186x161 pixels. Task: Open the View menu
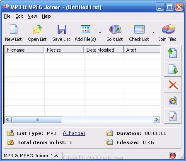click(x=32, y=16)
